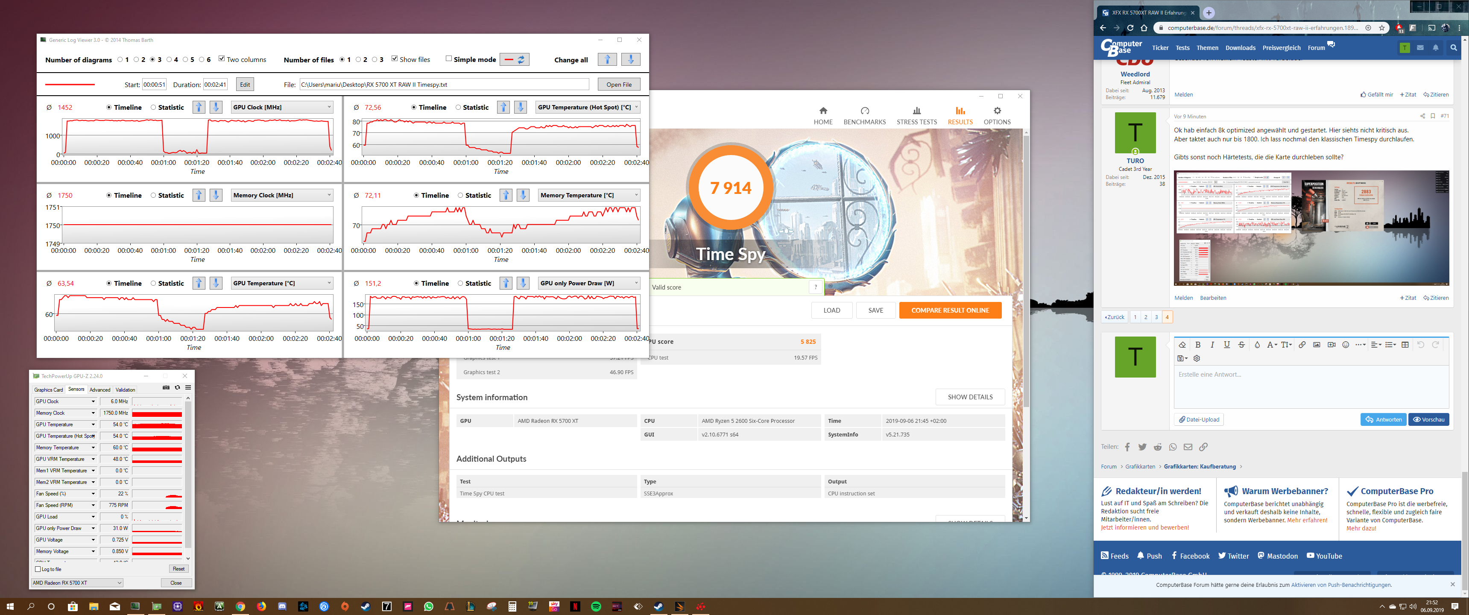Toggle Two columns checkbox
The image size is (1469, 615).
pos(222,59)
